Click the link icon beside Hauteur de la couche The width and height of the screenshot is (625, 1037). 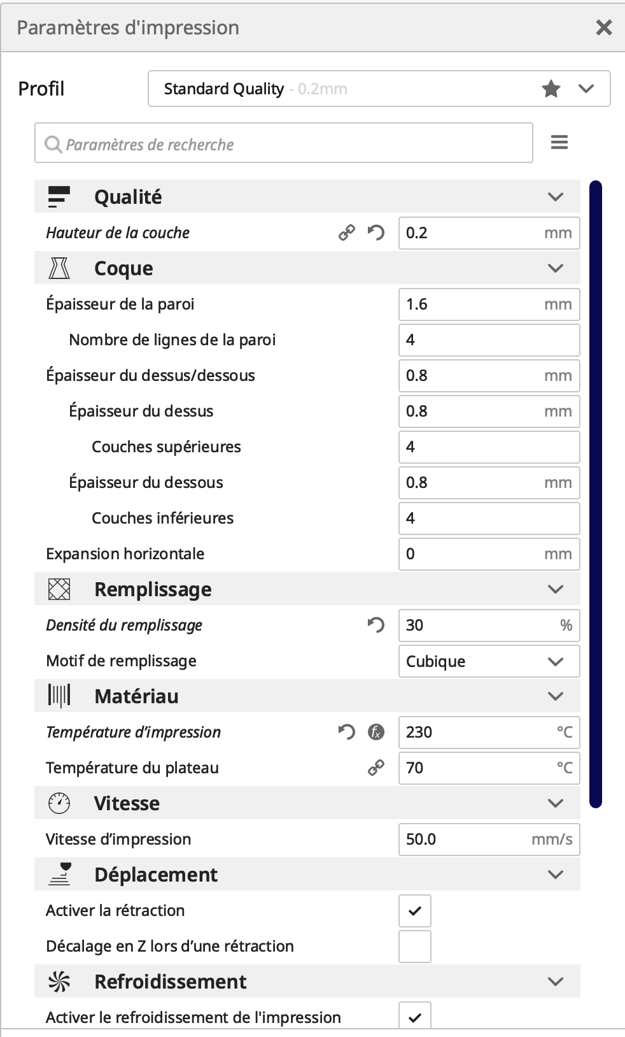[x=347, y=233]
